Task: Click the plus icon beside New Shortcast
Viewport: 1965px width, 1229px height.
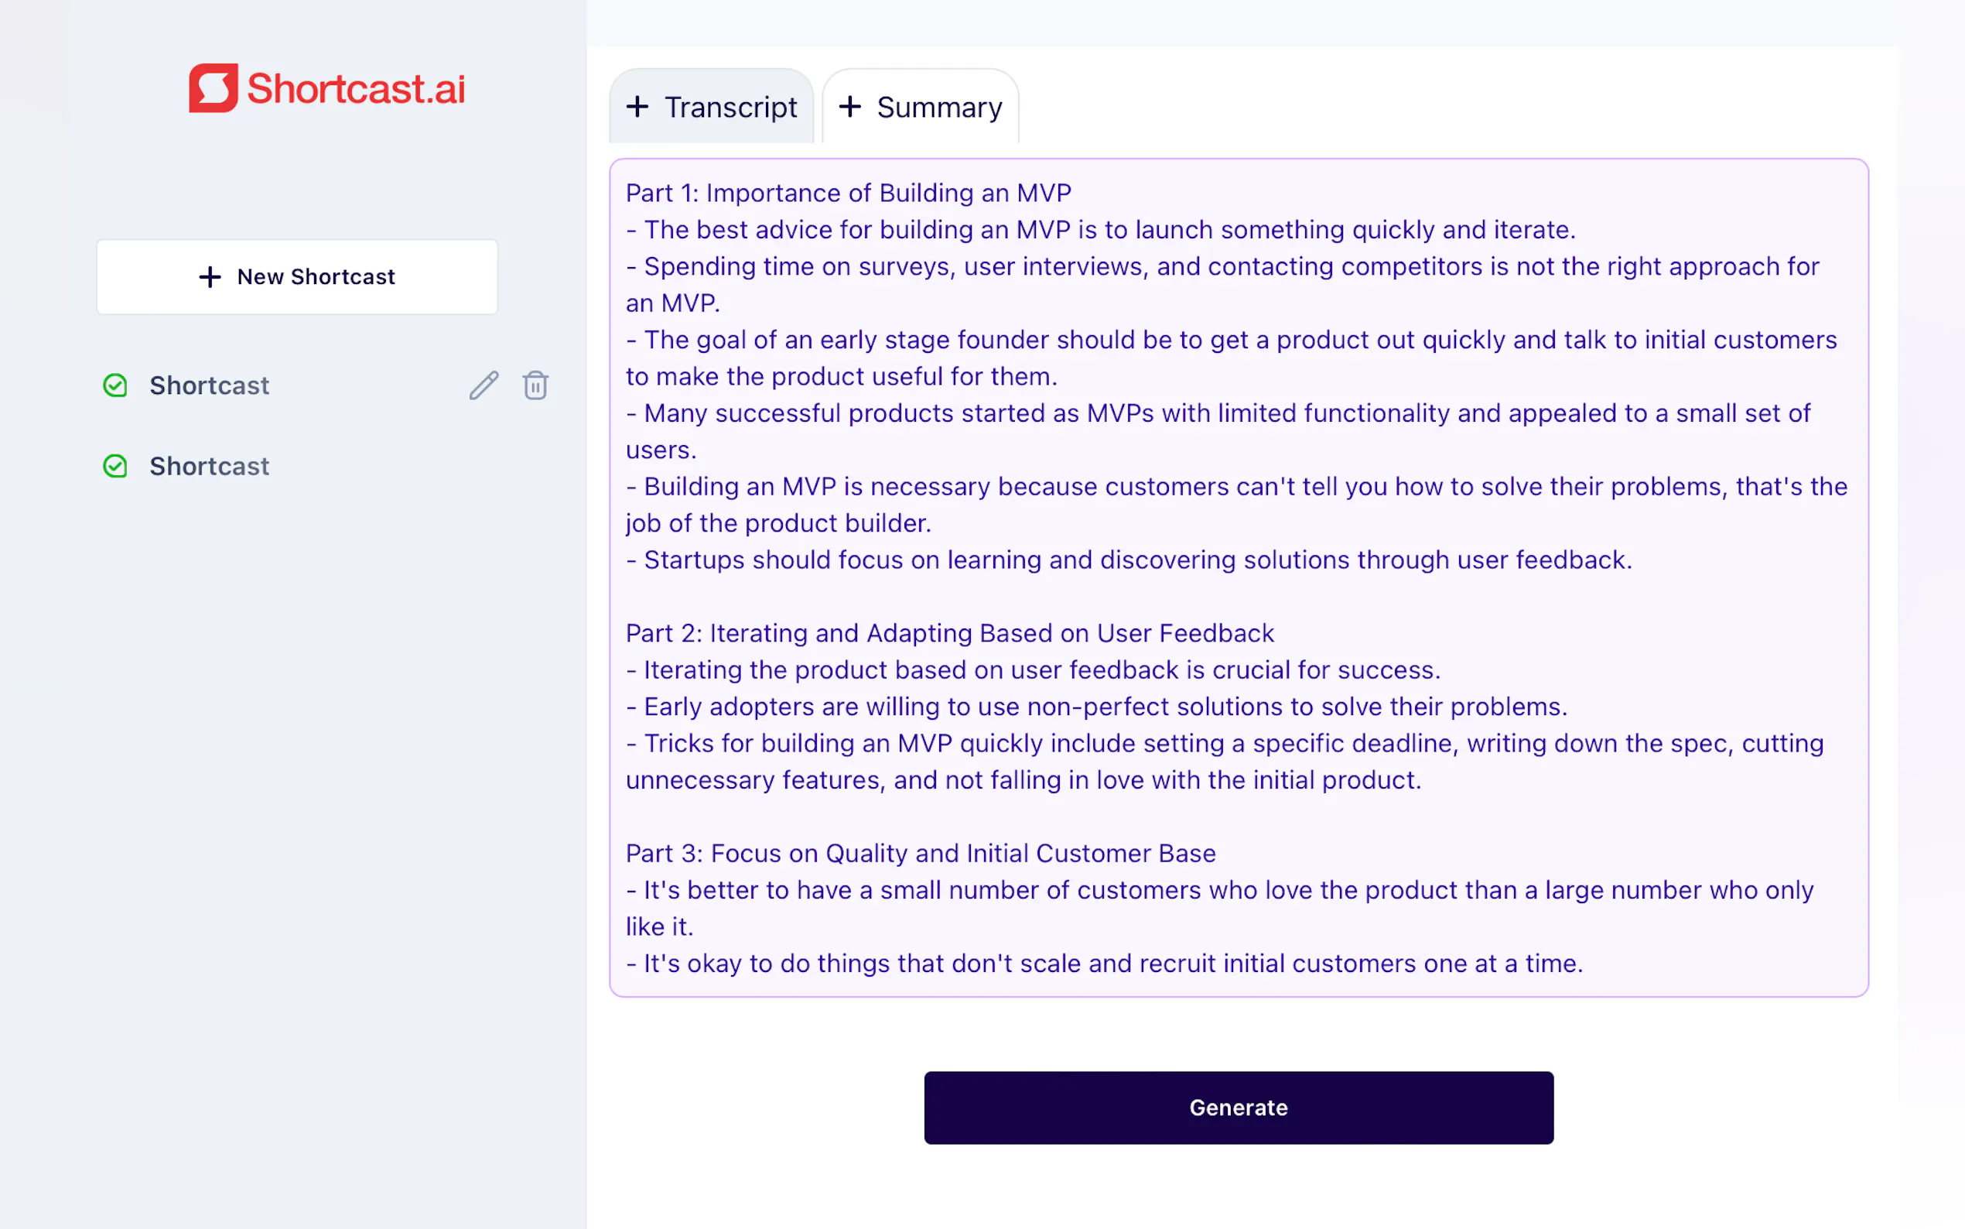Action: (210, 277)
